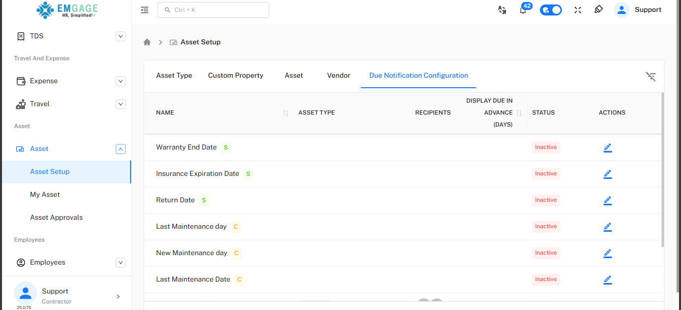
Task: Click the Ctrl + K search field
Action: point(213,10)
